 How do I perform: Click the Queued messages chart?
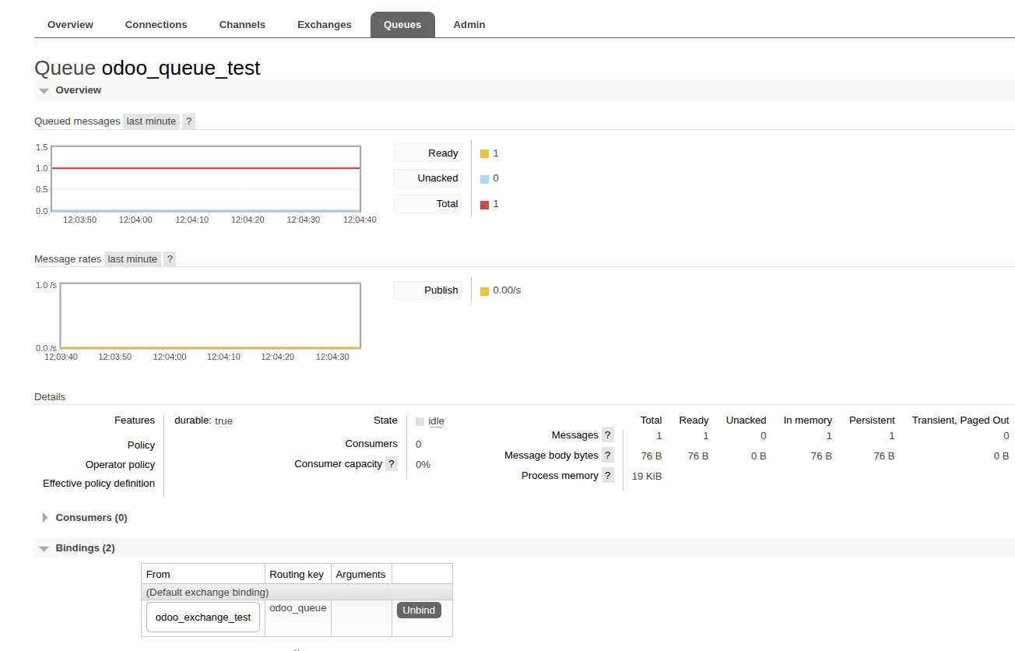coord(205,178)
